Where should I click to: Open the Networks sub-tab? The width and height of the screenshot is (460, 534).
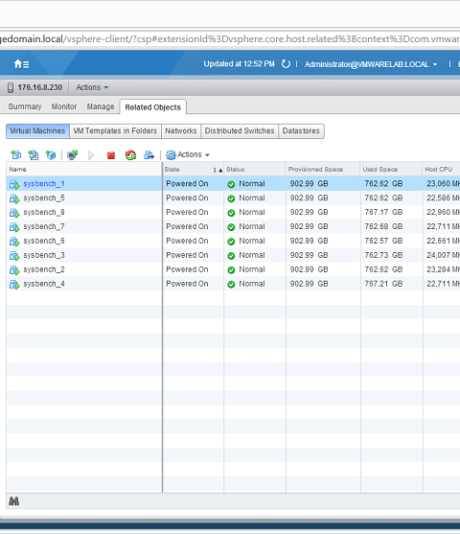click(181, 130)
